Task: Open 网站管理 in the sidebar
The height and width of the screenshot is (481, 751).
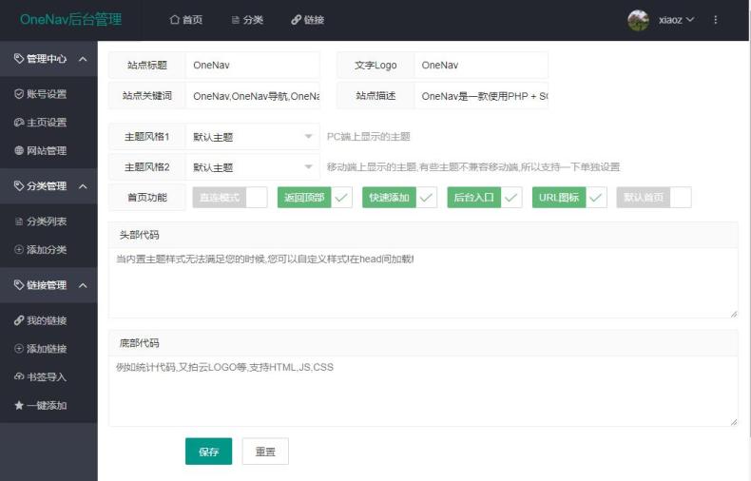Action: pos(48,150)
